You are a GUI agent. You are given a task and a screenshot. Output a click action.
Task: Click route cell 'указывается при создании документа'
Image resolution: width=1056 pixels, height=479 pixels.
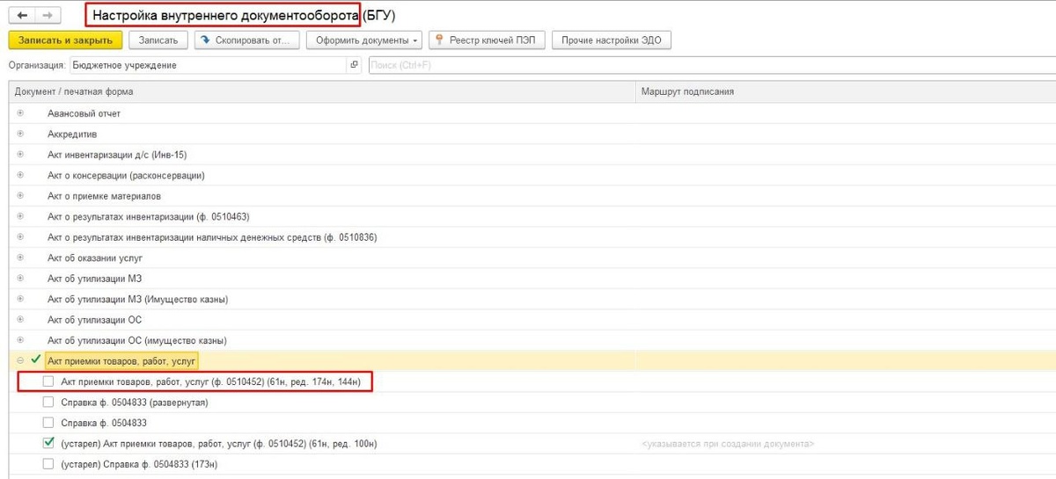click(x=728, y=444)
